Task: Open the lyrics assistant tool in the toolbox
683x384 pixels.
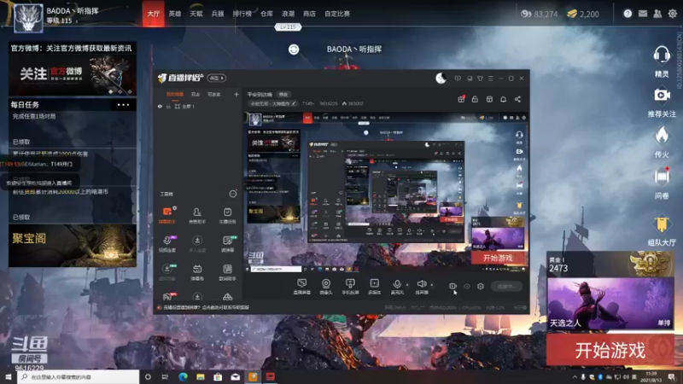Action: pos(227,272)
